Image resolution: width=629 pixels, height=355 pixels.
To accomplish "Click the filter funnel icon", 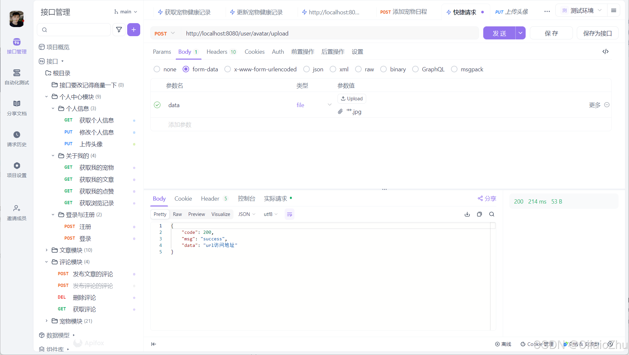I will pos(119,30).
